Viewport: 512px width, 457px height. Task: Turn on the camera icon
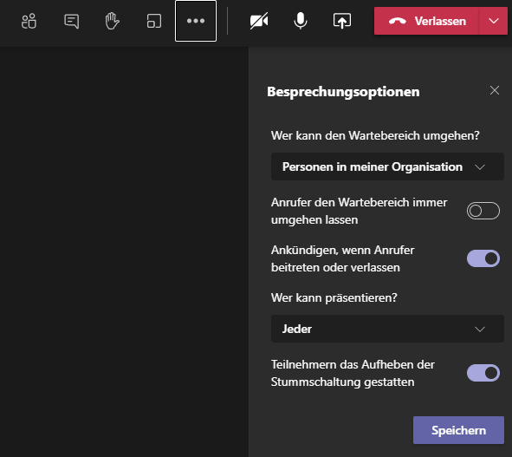[259, 21]
